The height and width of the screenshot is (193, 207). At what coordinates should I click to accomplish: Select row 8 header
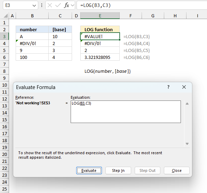click(x=5, y=71)
